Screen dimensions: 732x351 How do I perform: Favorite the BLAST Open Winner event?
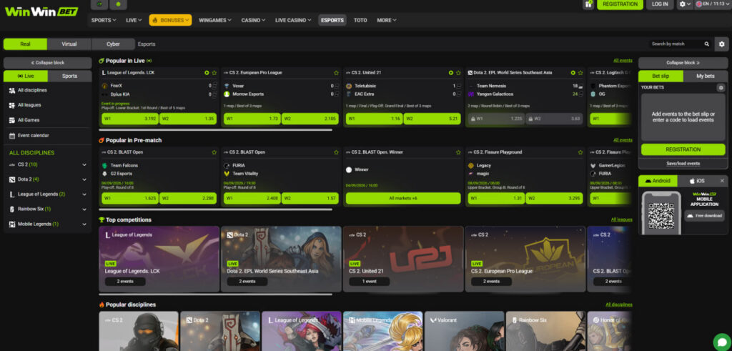click(x=458, y=152)
